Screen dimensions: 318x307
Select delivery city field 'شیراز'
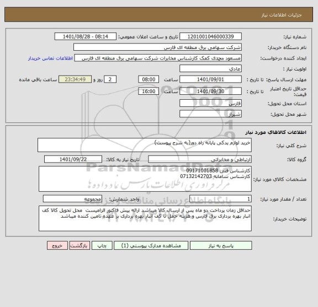click(x=210, y=114)
